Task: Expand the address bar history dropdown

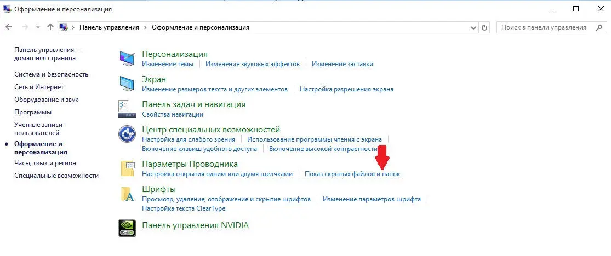Action: tap(473, 27)
